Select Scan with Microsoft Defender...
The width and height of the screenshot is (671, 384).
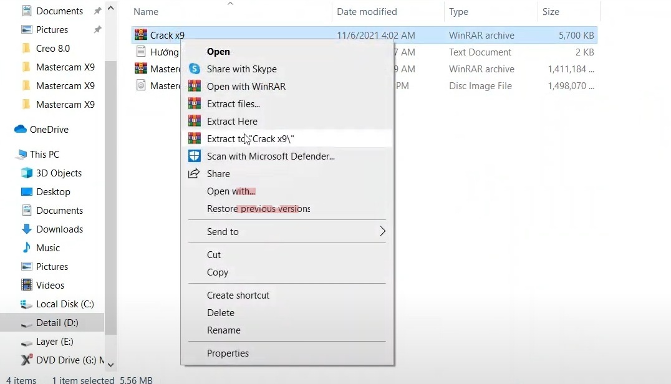(287, 156)
